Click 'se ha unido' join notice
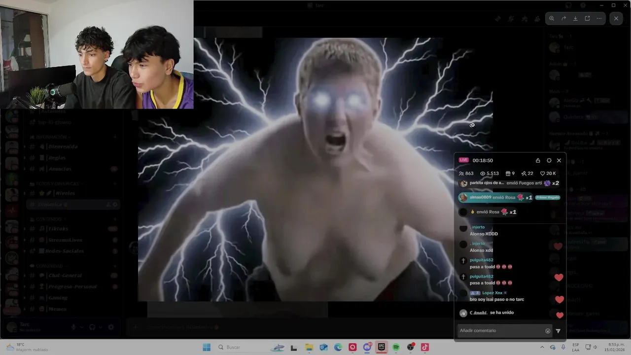Viewport: 631px width, 355px height. coord(502,313)
